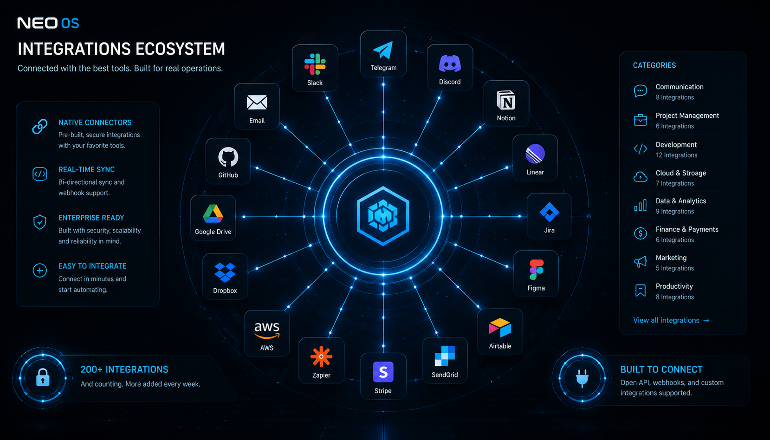The height and width of the screenshot is (440, 770).
Task: Open the Development category
Action: (682, 149)
